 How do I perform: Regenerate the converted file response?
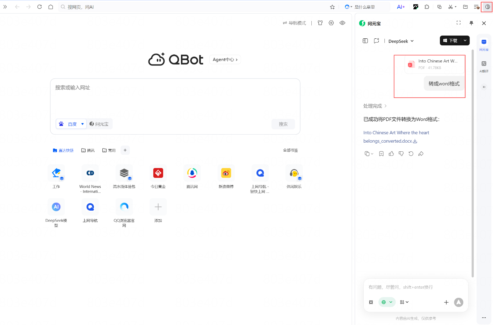point(411,154)
